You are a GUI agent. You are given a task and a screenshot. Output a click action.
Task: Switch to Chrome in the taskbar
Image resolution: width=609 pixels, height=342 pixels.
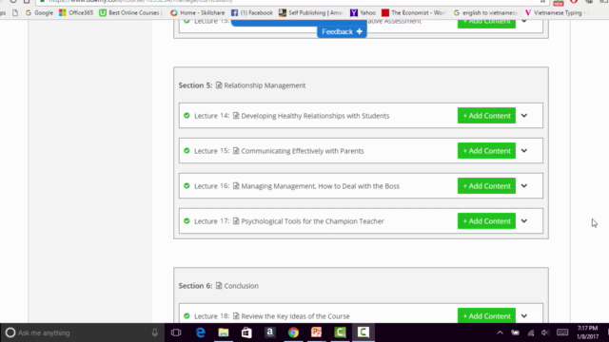coord(293,332)
